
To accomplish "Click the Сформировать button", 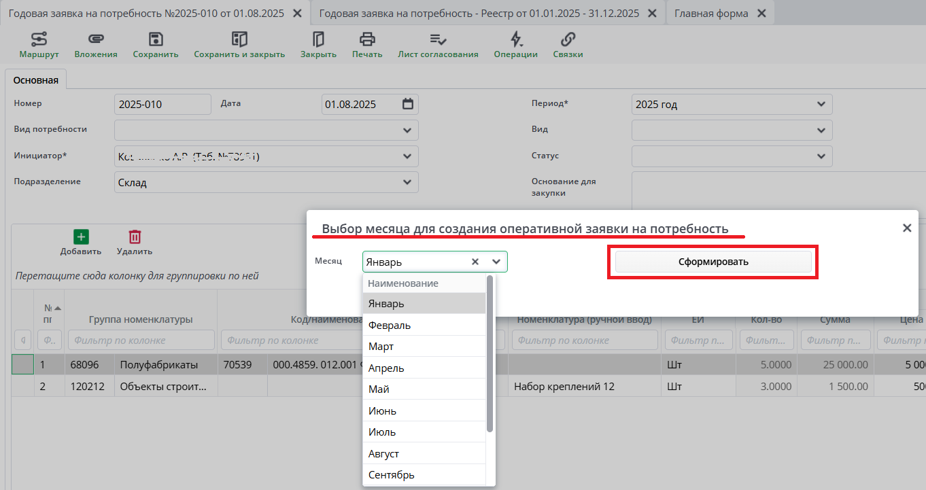I will pos(713,262).
